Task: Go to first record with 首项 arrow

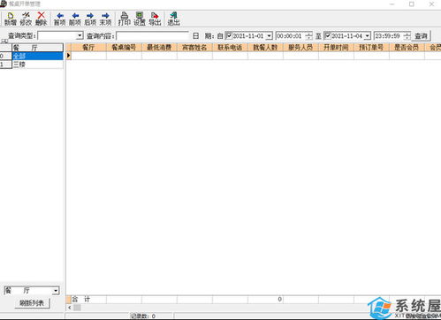Action: point(60,19)
